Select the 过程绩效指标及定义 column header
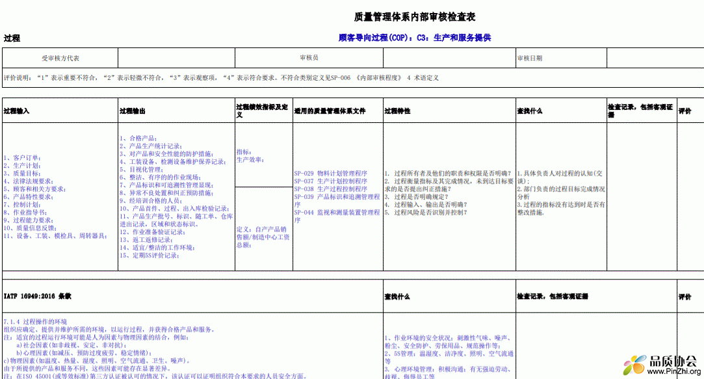This screenshot has width=704, height=379. (x=264, y=111)
